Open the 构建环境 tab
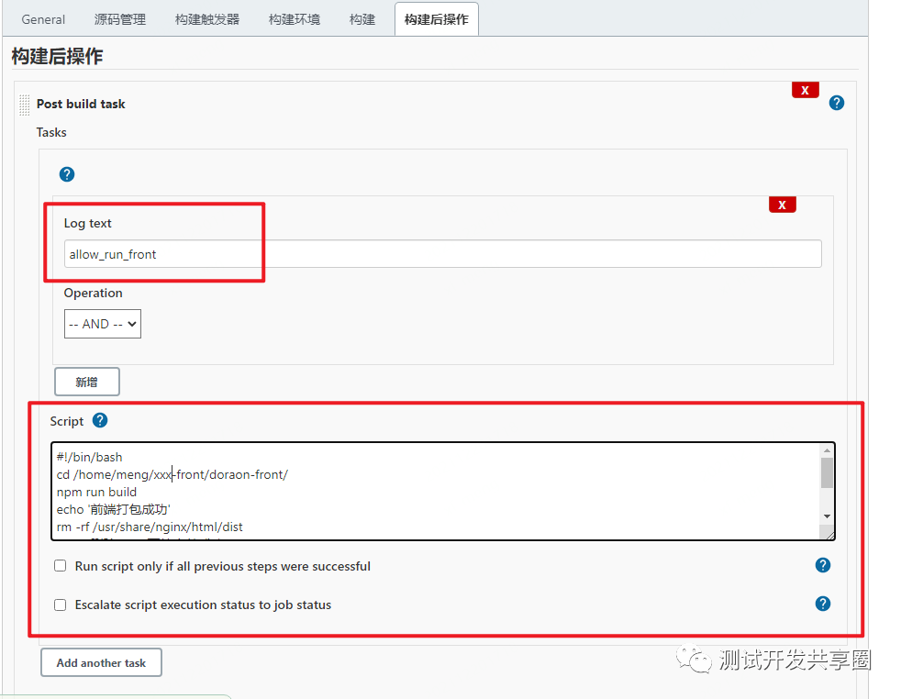This screenshot has height=699, width=901. click(294, 18)
